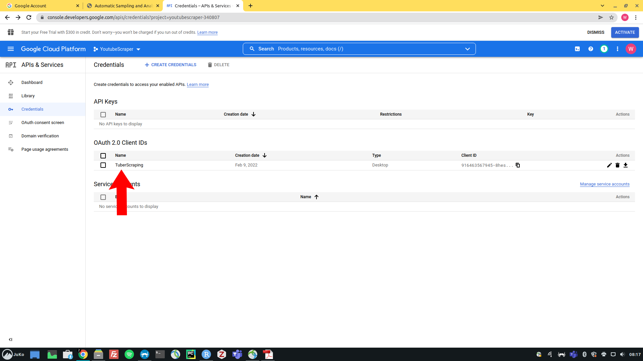Open Manage service accounts link
Image resolution: width=643 pixels, height=361 pixels.
[x=604, y=184]
